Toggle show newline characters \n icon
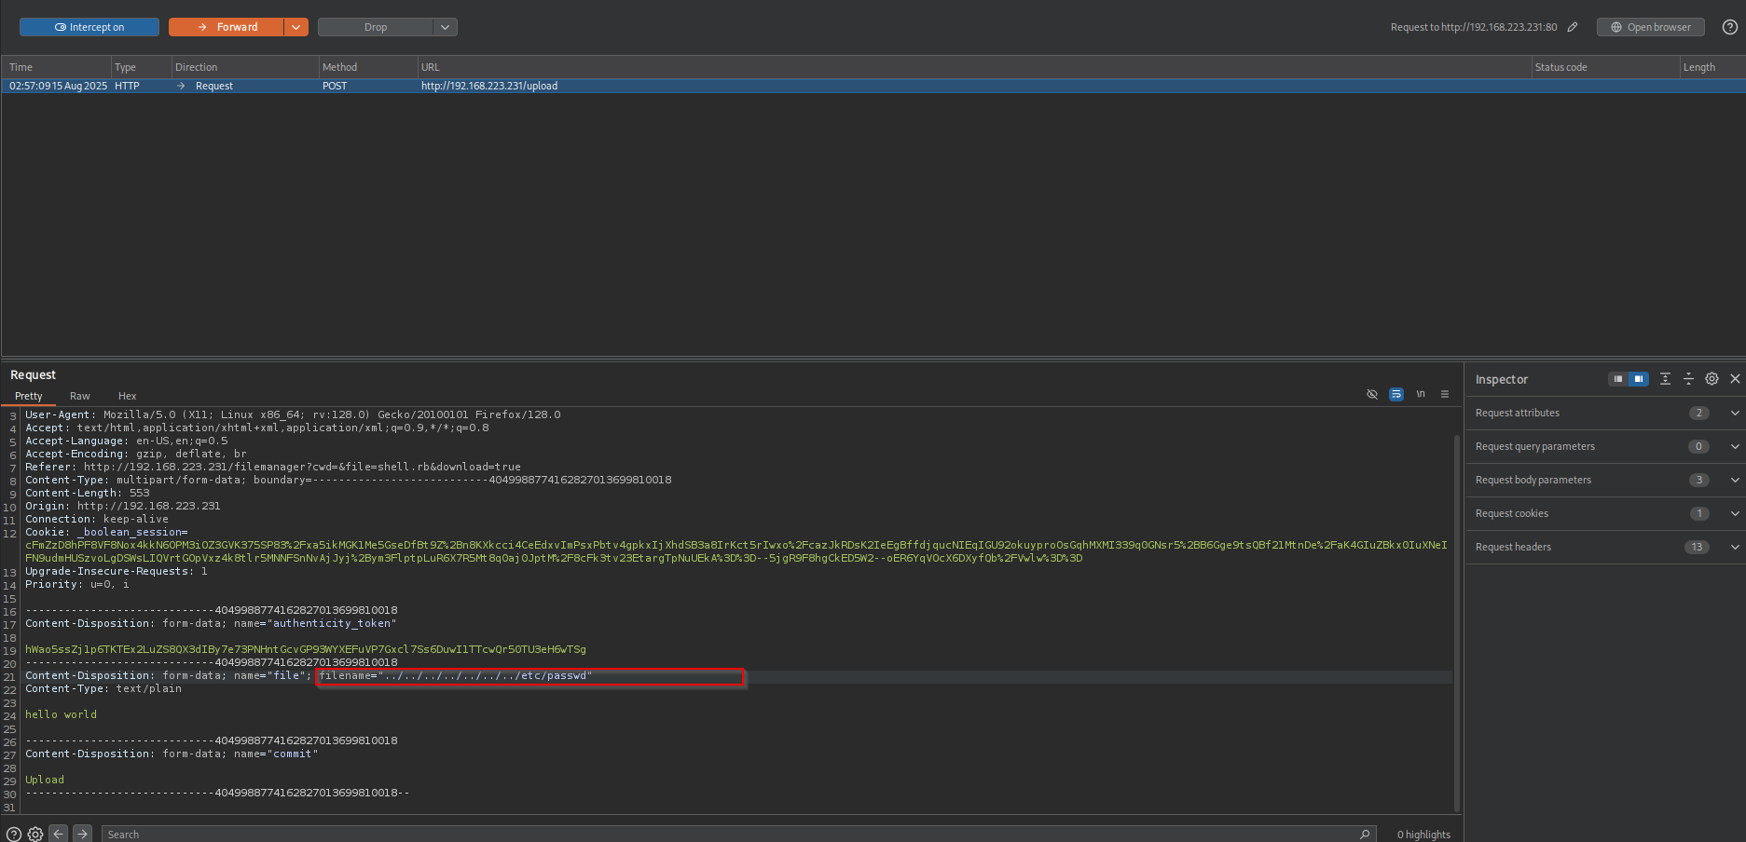The width and height of the screenshot is (1746, 842). (1421, 394)
